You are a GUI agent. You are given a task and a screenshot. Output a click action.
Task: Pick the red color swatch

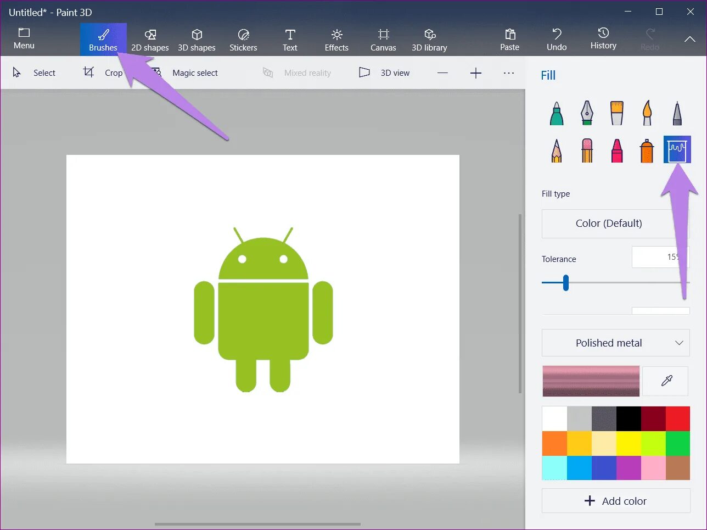point(677,419)
